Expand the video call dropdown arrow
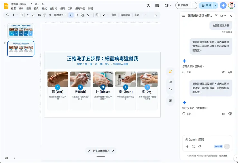This screenshot has height=163, width=238. point(170,5)
